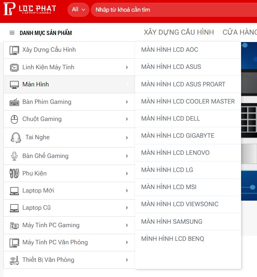Screen dimensions: 257x277
Task: Click the Máy Tính PC Văn Phòng icon
Action: (14, 243)
